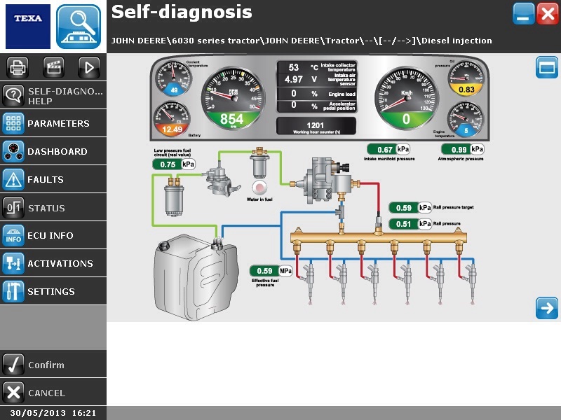Open ECU Info section
Screen dimensions: 561x420
[53, 235]
